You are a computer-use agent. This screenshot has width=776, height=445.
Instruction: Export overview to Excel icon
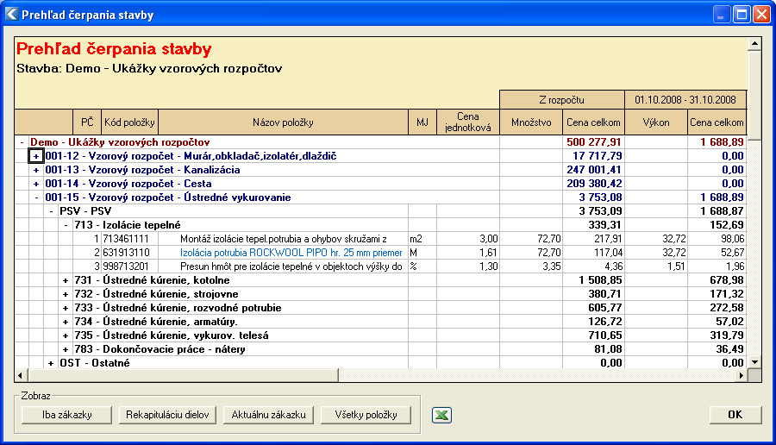pyautogui.click(x=441, y=415)
